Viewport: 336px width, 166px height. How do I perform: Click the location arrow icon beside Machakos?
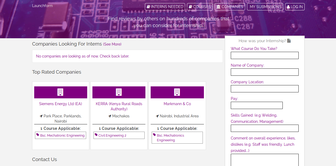(x=110, y=116)
